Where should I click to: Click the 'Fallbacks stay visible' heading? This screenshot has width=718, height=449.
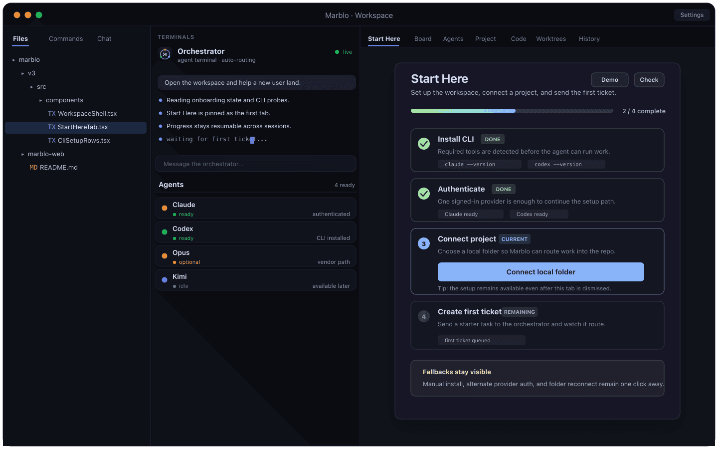(x=457, y=372)
